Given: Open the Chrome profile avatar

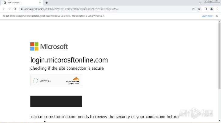Looking at the screenshot, I should [212, 9].
